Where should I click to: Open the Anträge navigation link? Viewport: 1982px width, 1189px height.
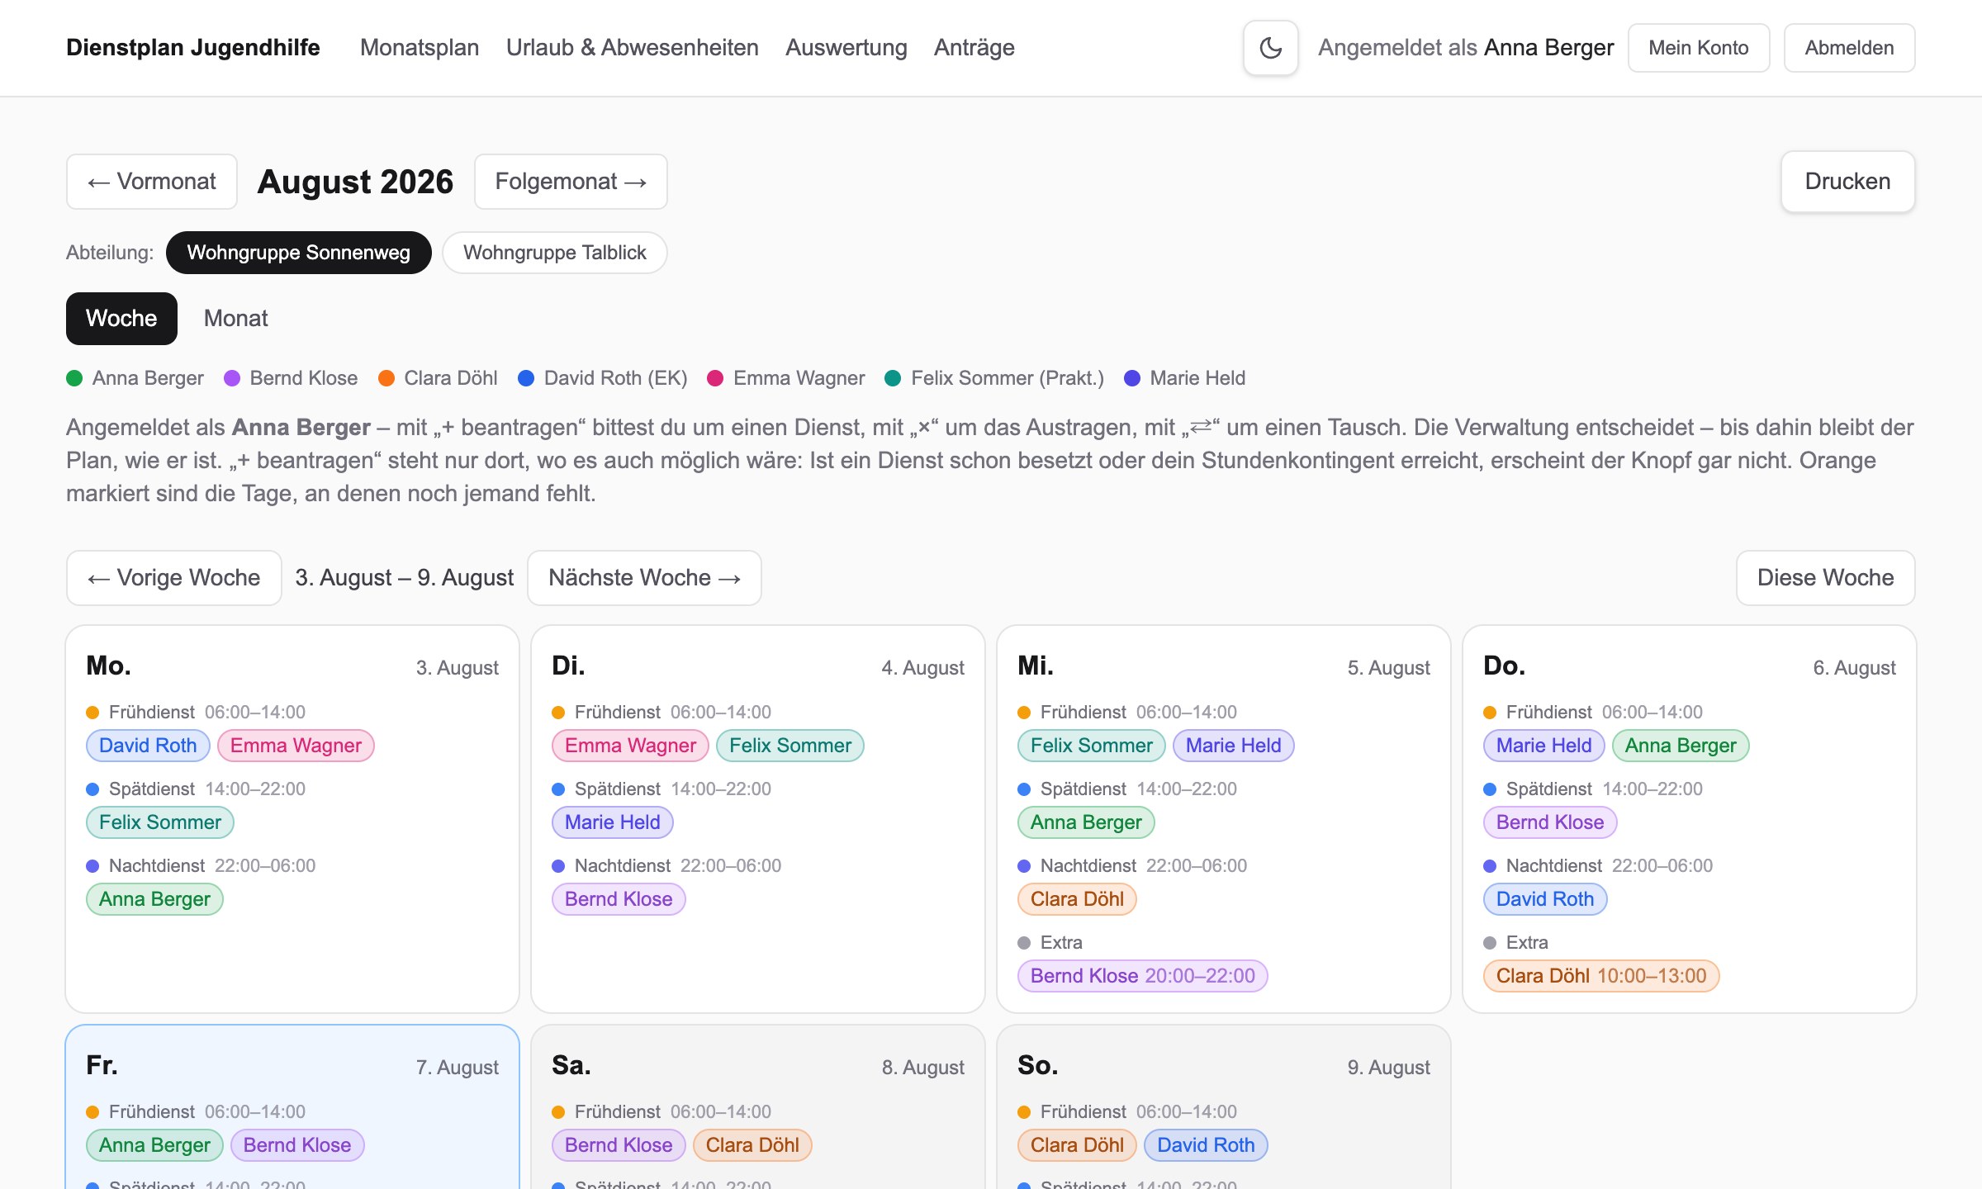point(974,48)
